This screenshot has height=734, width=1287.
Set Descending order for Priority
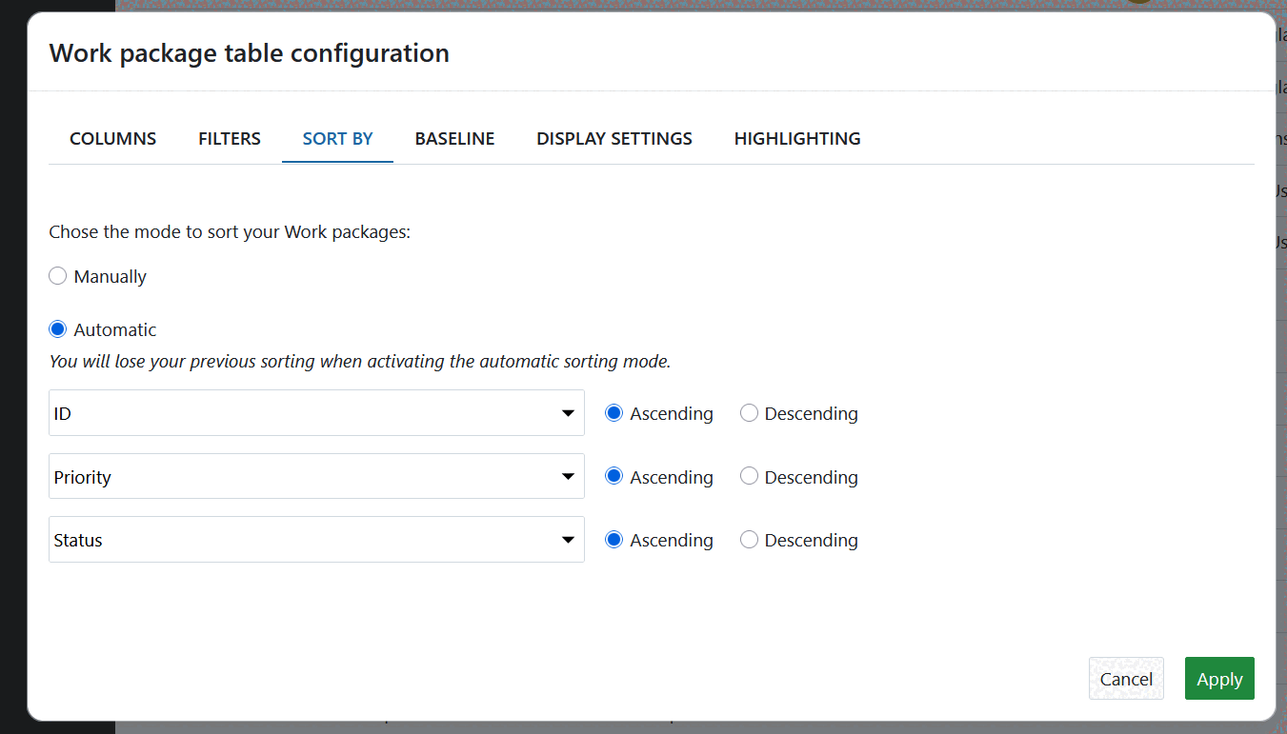point(749,476)
